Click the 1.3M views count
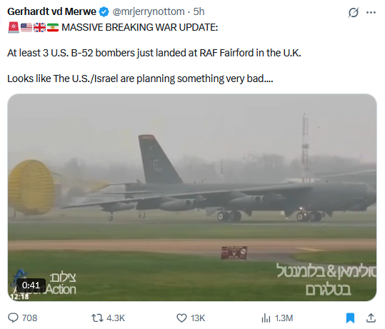This screenshot has height=329, width=385. click(284, 318)
